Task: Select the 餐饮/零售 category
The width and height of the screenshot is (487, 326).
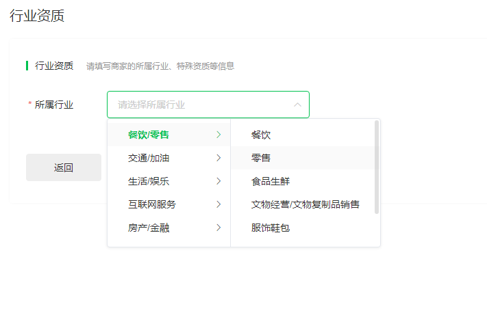Action: [168, 135]
